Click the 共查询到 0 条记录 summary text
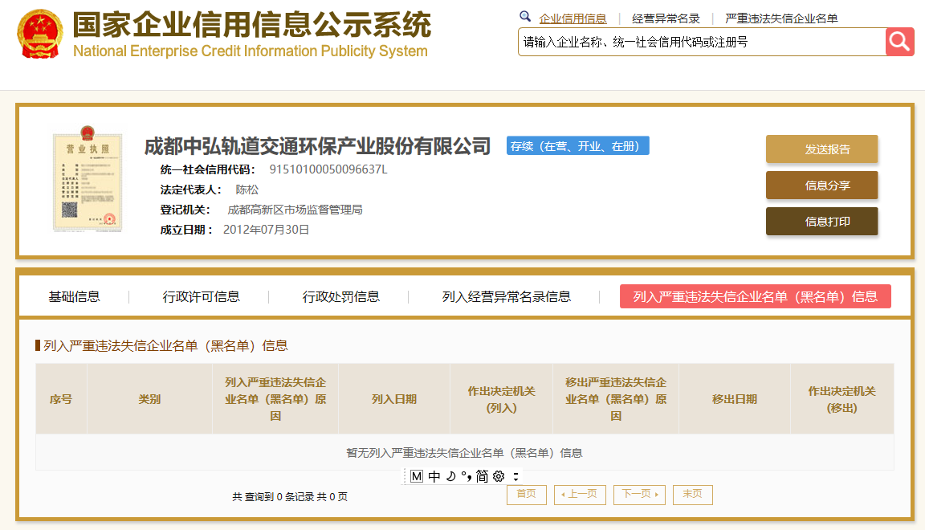This screenshot has height=530, width=925. pyautogui.click(x=290, y=496)
